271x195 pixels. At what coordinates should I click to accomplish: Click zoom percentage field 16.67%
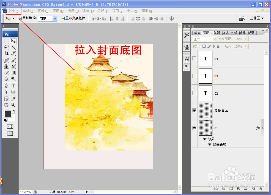[x=25, y=192]
